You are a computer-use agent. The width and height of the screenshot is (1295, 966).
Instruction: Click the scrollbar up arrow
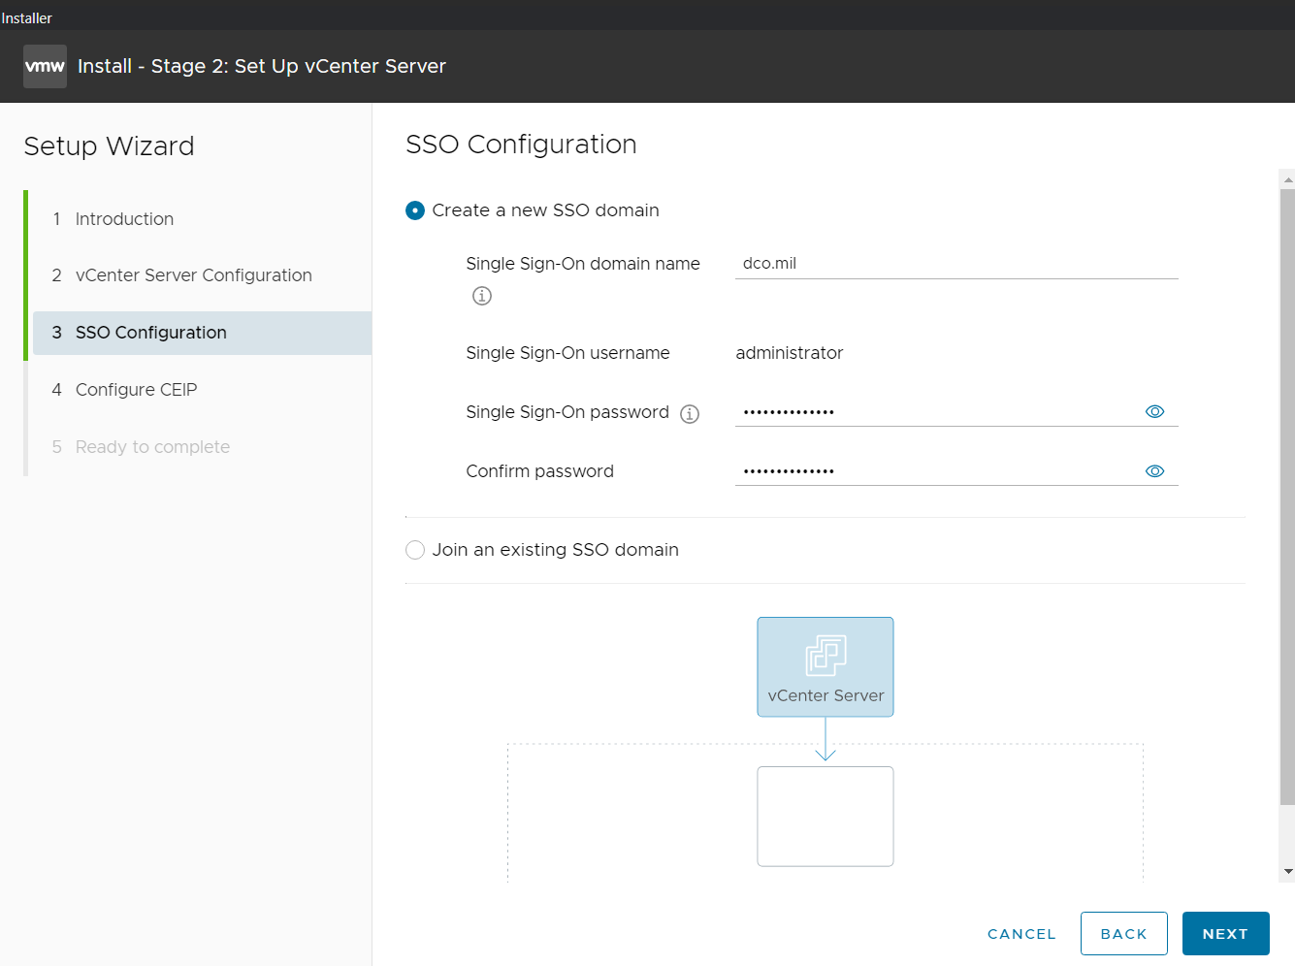(1287, 179)
